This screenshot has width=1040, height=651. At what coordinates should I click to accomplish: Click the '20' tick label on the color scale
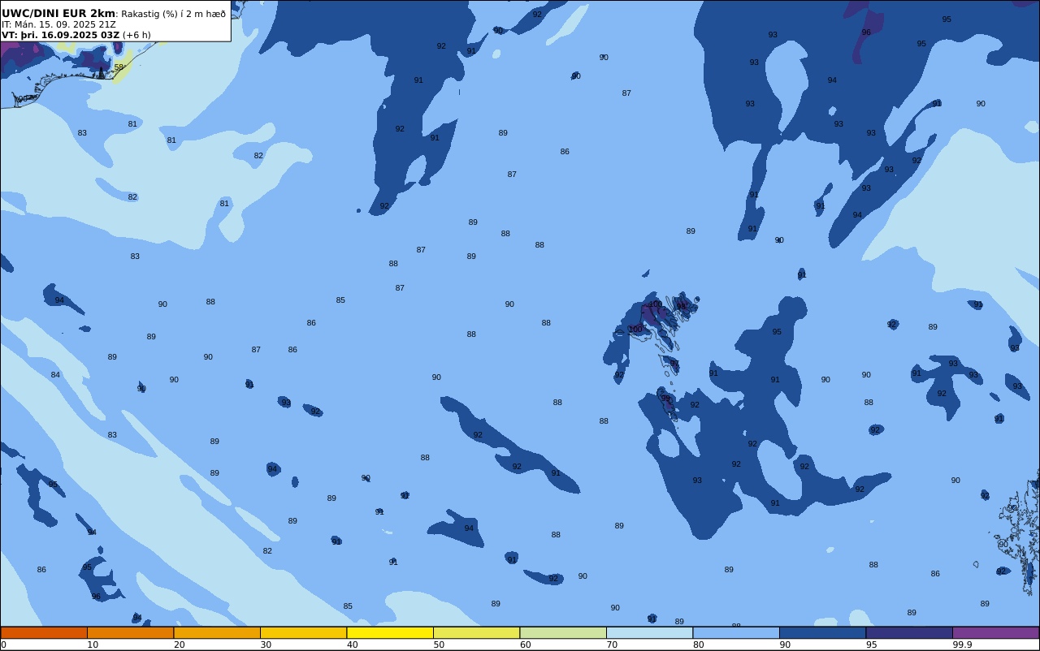[179, 645]
